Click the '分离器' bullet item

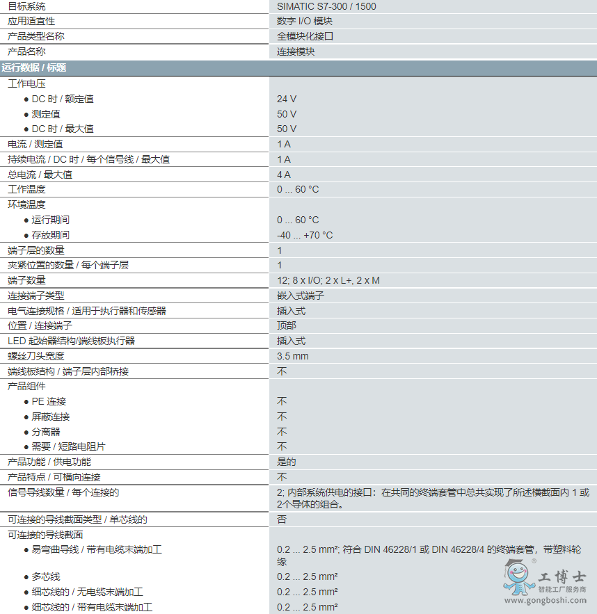pyautogui.click(x=46, y=432)
